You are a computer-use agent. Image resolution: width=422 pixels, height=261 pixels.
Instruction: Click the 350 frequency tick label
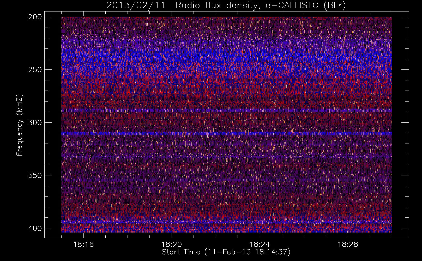[x=35, y=175]
